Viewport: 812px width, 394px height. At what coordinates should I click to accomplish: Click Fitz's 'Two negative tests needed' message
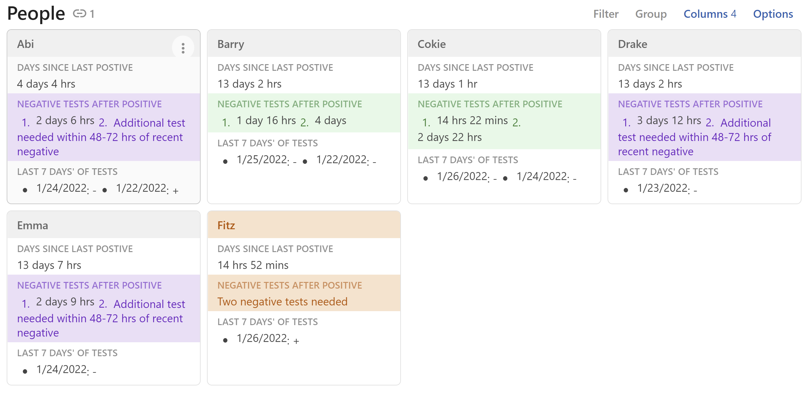(x=282, y=302)
